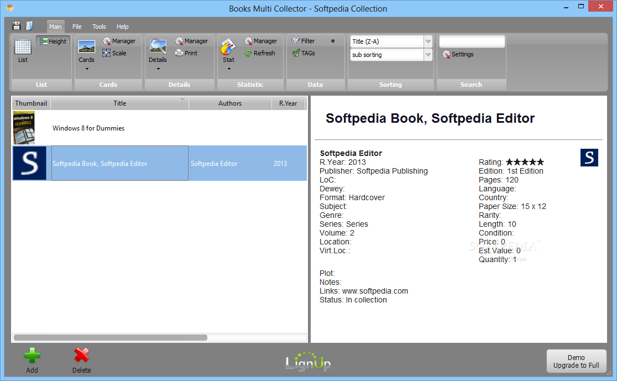Open the Cards Manager
617x381 pixels.
tap(119, 41)
